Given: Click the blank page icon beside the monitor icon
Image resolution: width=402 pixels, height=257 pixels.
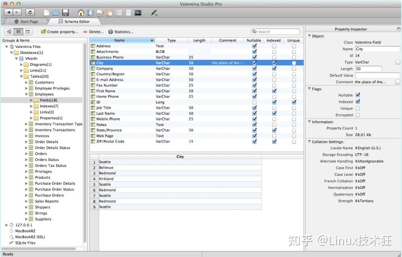Looking at the screenshot, I should (x=129, y=13).
